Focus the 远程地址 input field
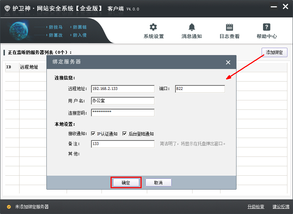This screenshot has height=214, width=293. (123, 89)
